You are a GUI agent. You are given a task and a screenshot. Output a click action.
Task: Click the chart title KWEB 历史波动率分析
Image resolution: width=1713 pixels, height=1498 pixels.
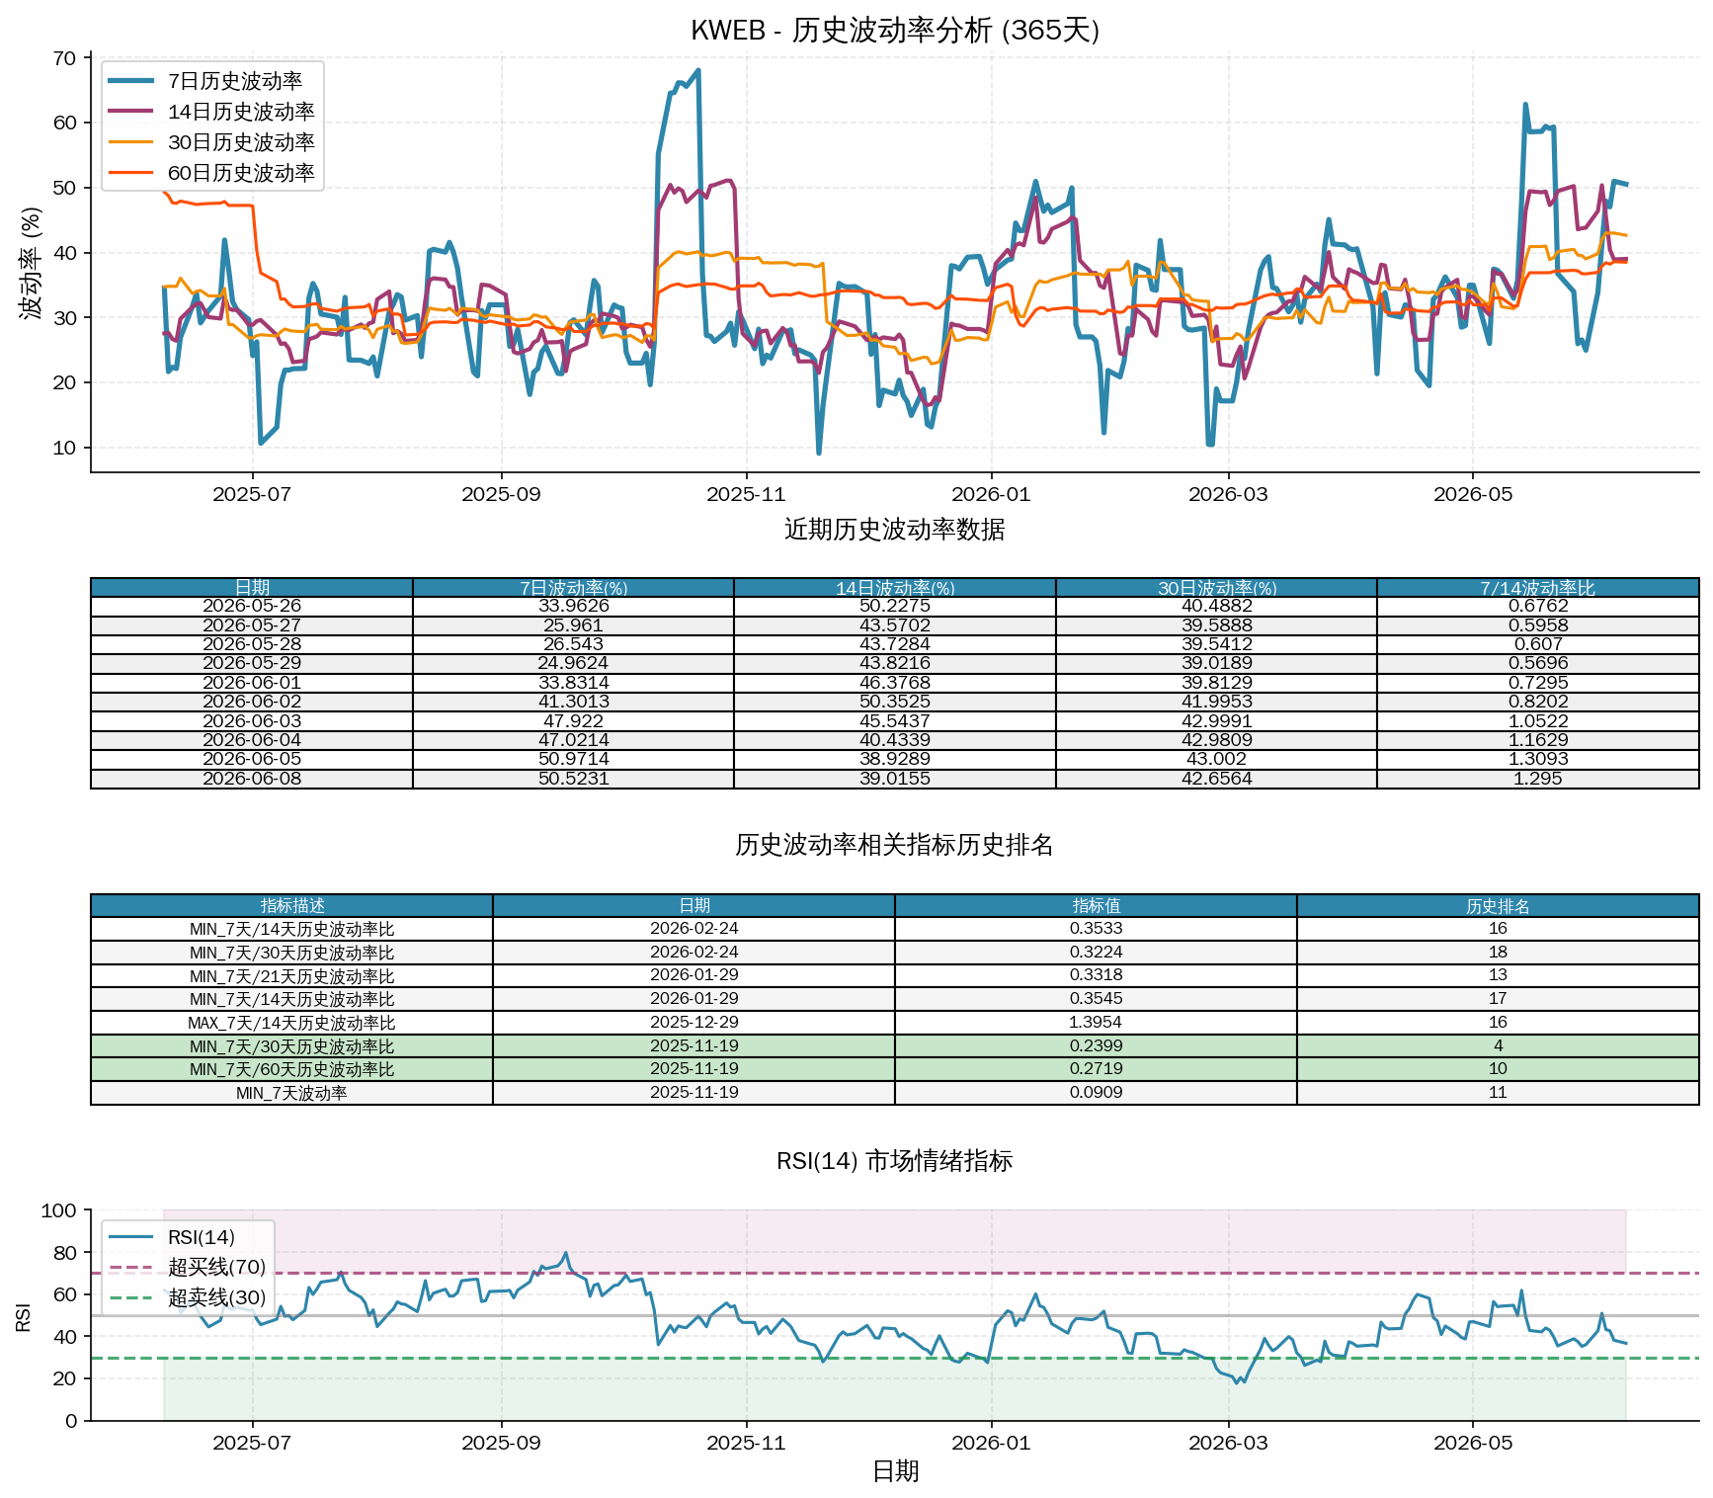tap(895, 31)
